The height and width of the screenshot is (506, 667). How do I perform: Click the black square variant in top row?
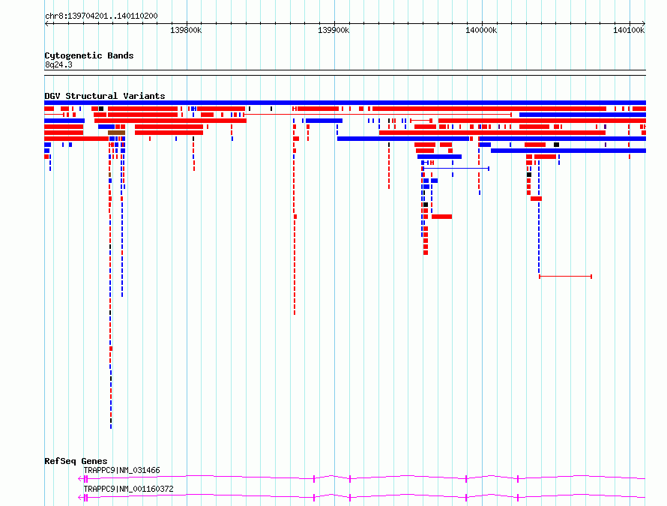pos(101,109)
